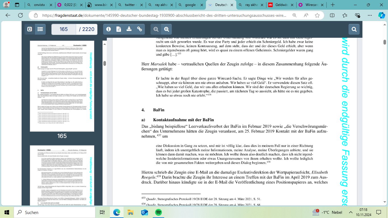
Task: Click the total page count '/ 2220'
Action: (87, 29)
